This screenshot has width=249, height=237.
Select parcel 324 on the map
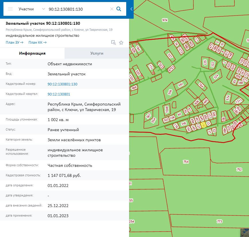click(216, 77)
